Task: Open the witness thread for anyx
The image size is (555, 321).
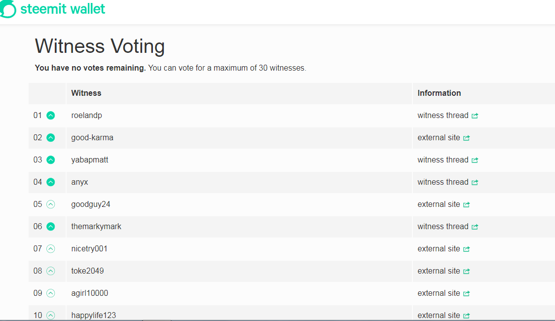Action: 443,182
